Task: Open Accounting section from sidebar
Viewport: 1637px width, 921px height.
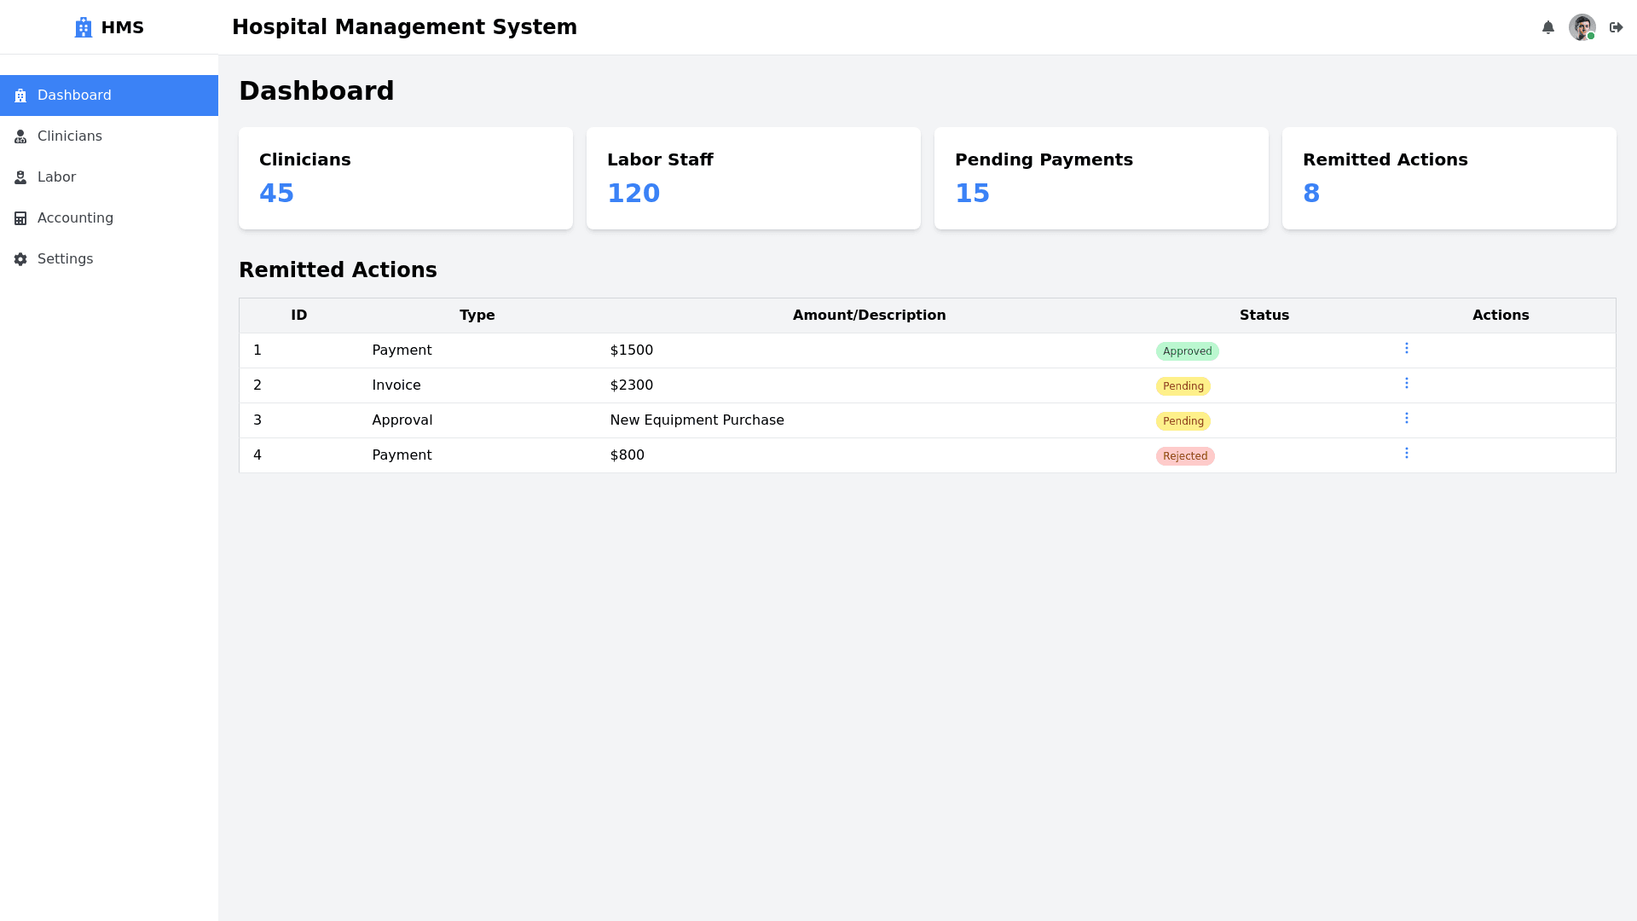Action: [x=75, y=218]
